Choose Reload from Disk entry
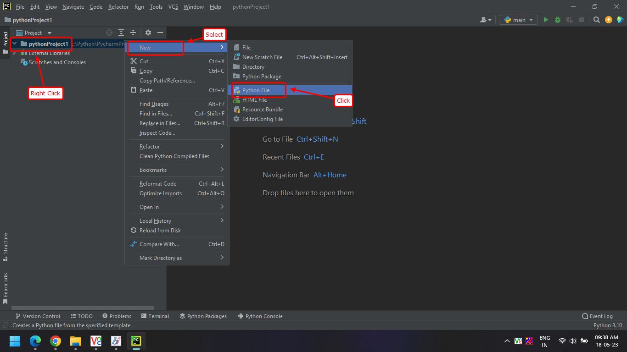The width and height of the screenshot is (627, 352). tap(177, 231)
